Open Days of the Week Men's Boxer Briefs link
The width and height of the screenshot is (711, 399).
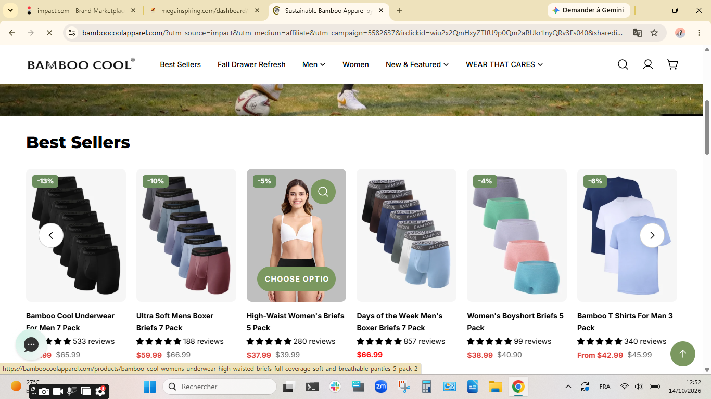point(400,322)
